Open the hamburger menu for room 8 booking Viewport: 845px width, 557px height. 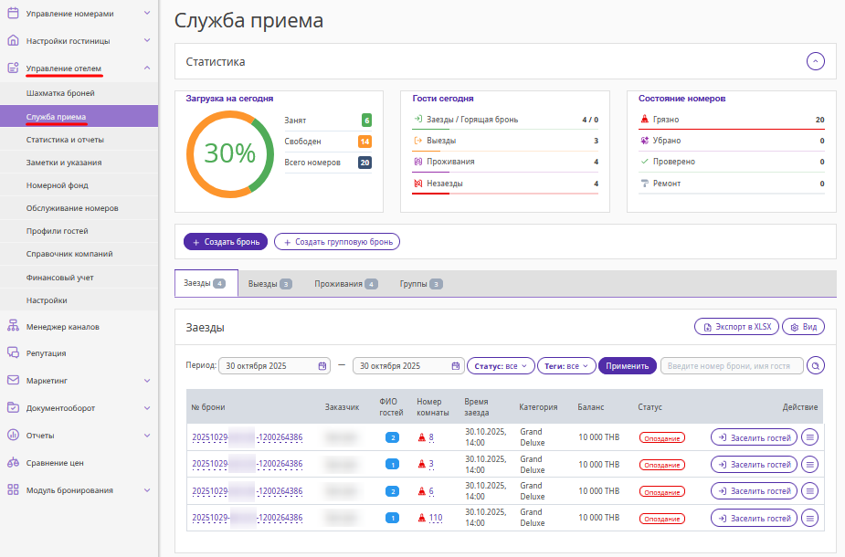coord(810,437)
